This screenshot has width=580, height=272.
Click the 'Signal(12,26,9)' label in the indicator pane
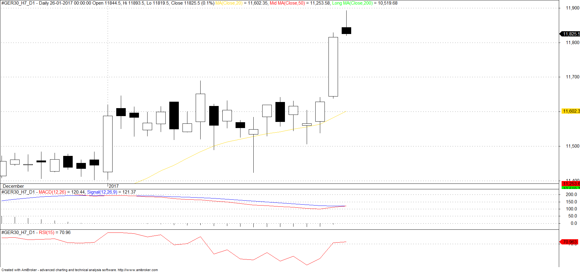[x=102, y=192]
